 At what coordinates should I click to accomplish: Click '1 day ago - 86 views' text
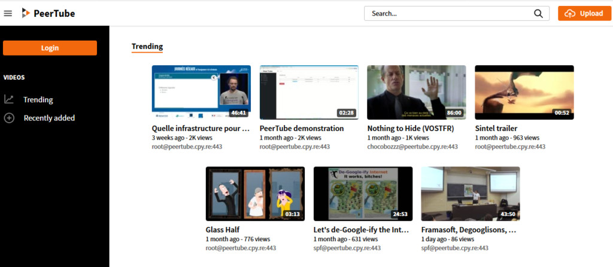pyautogui.click(x=448, y=239)
